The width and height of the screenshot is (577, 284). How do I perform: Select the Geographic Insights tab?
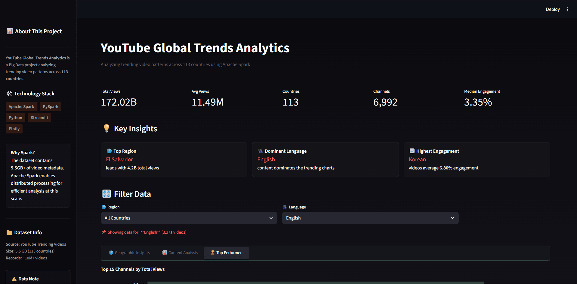pyautogui.click(x=129, y=253)
